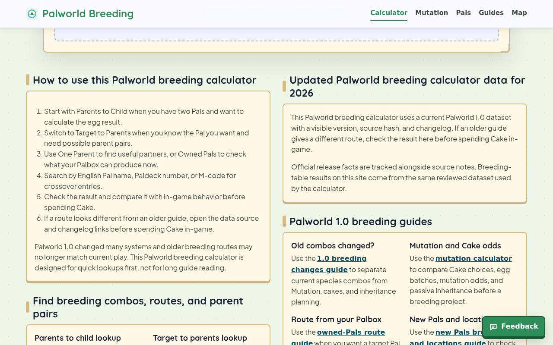Screen dimensions: 553x345
Task: Open the Guides nav item
Action: point(491,13)
